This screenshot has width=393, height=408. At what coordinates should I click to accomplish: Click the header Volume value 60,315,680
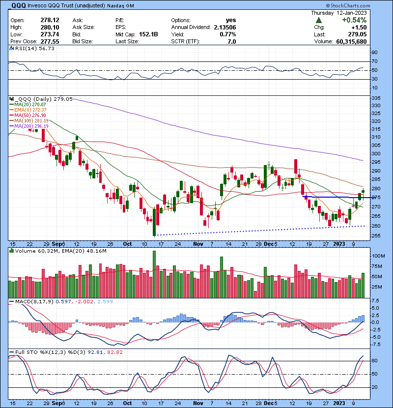click(x=351, y=42)
